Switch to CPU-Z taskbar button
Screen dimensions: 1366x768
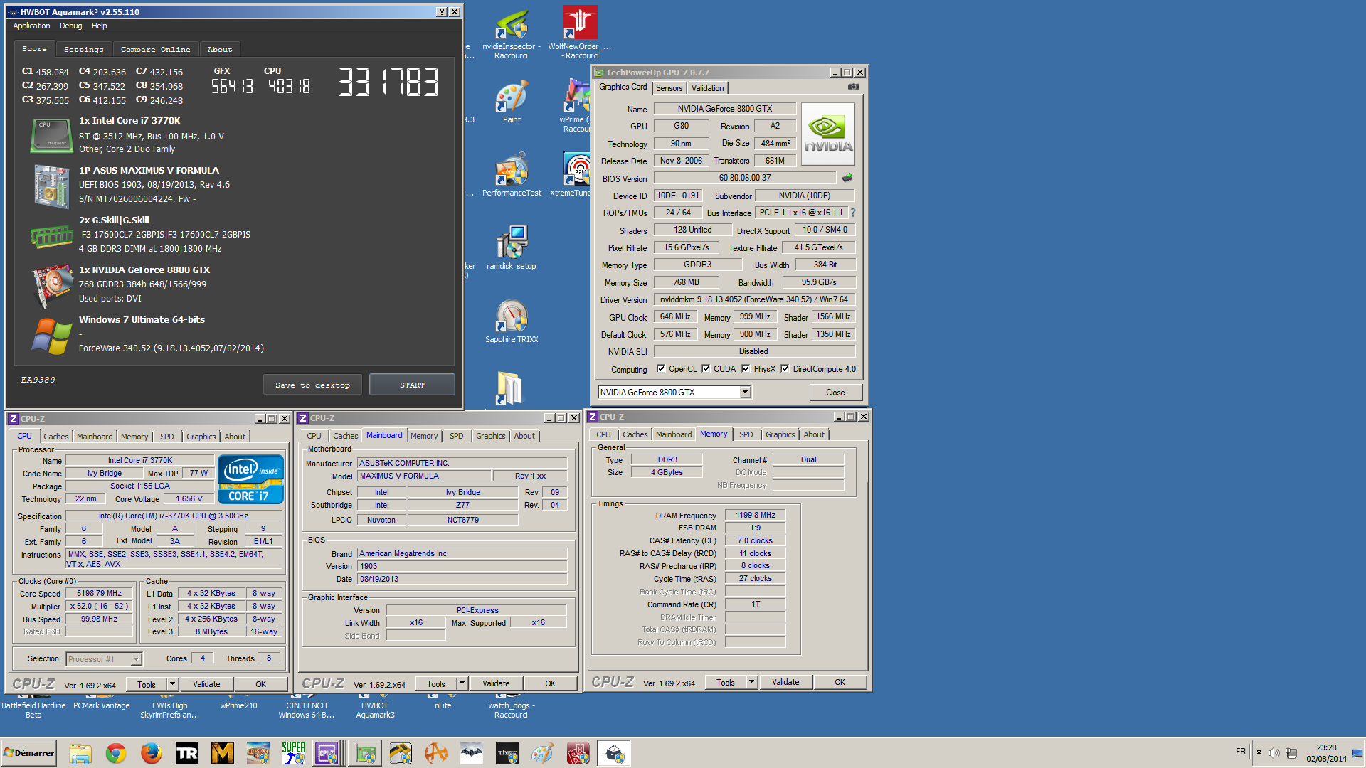pos(329,753)
